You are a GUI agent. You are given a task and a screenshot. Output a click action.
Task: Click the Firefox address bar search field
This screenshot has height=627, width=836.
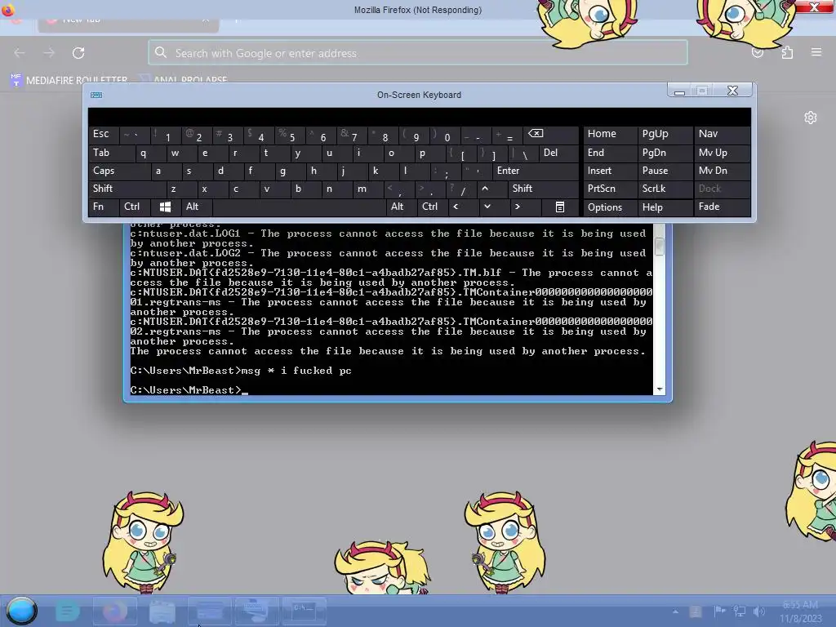[x=418, y=53]
